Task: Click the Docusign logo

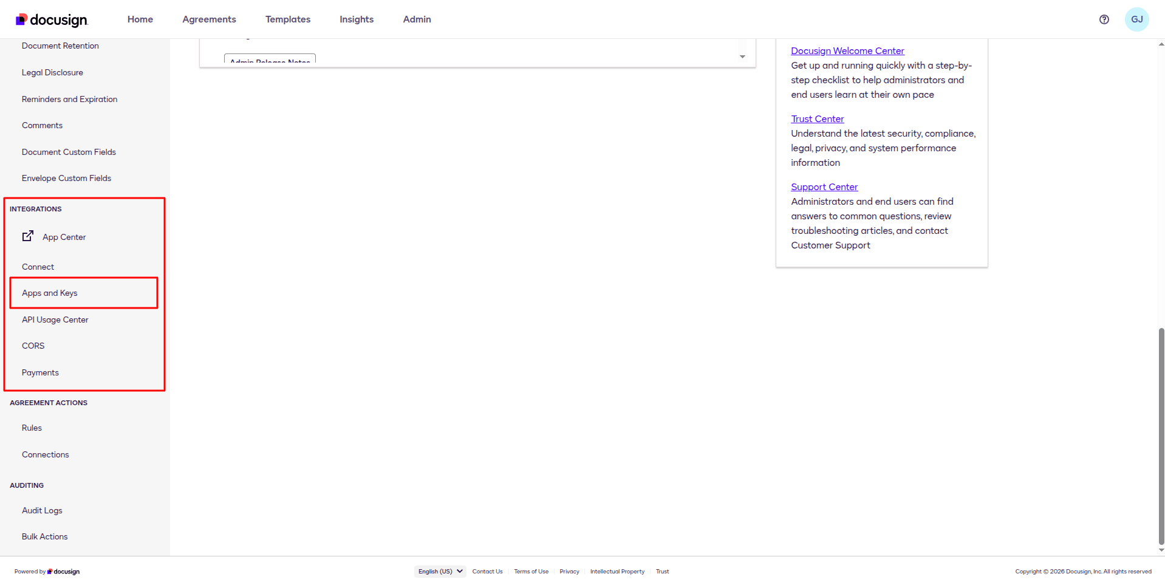Action: [52, 19]
